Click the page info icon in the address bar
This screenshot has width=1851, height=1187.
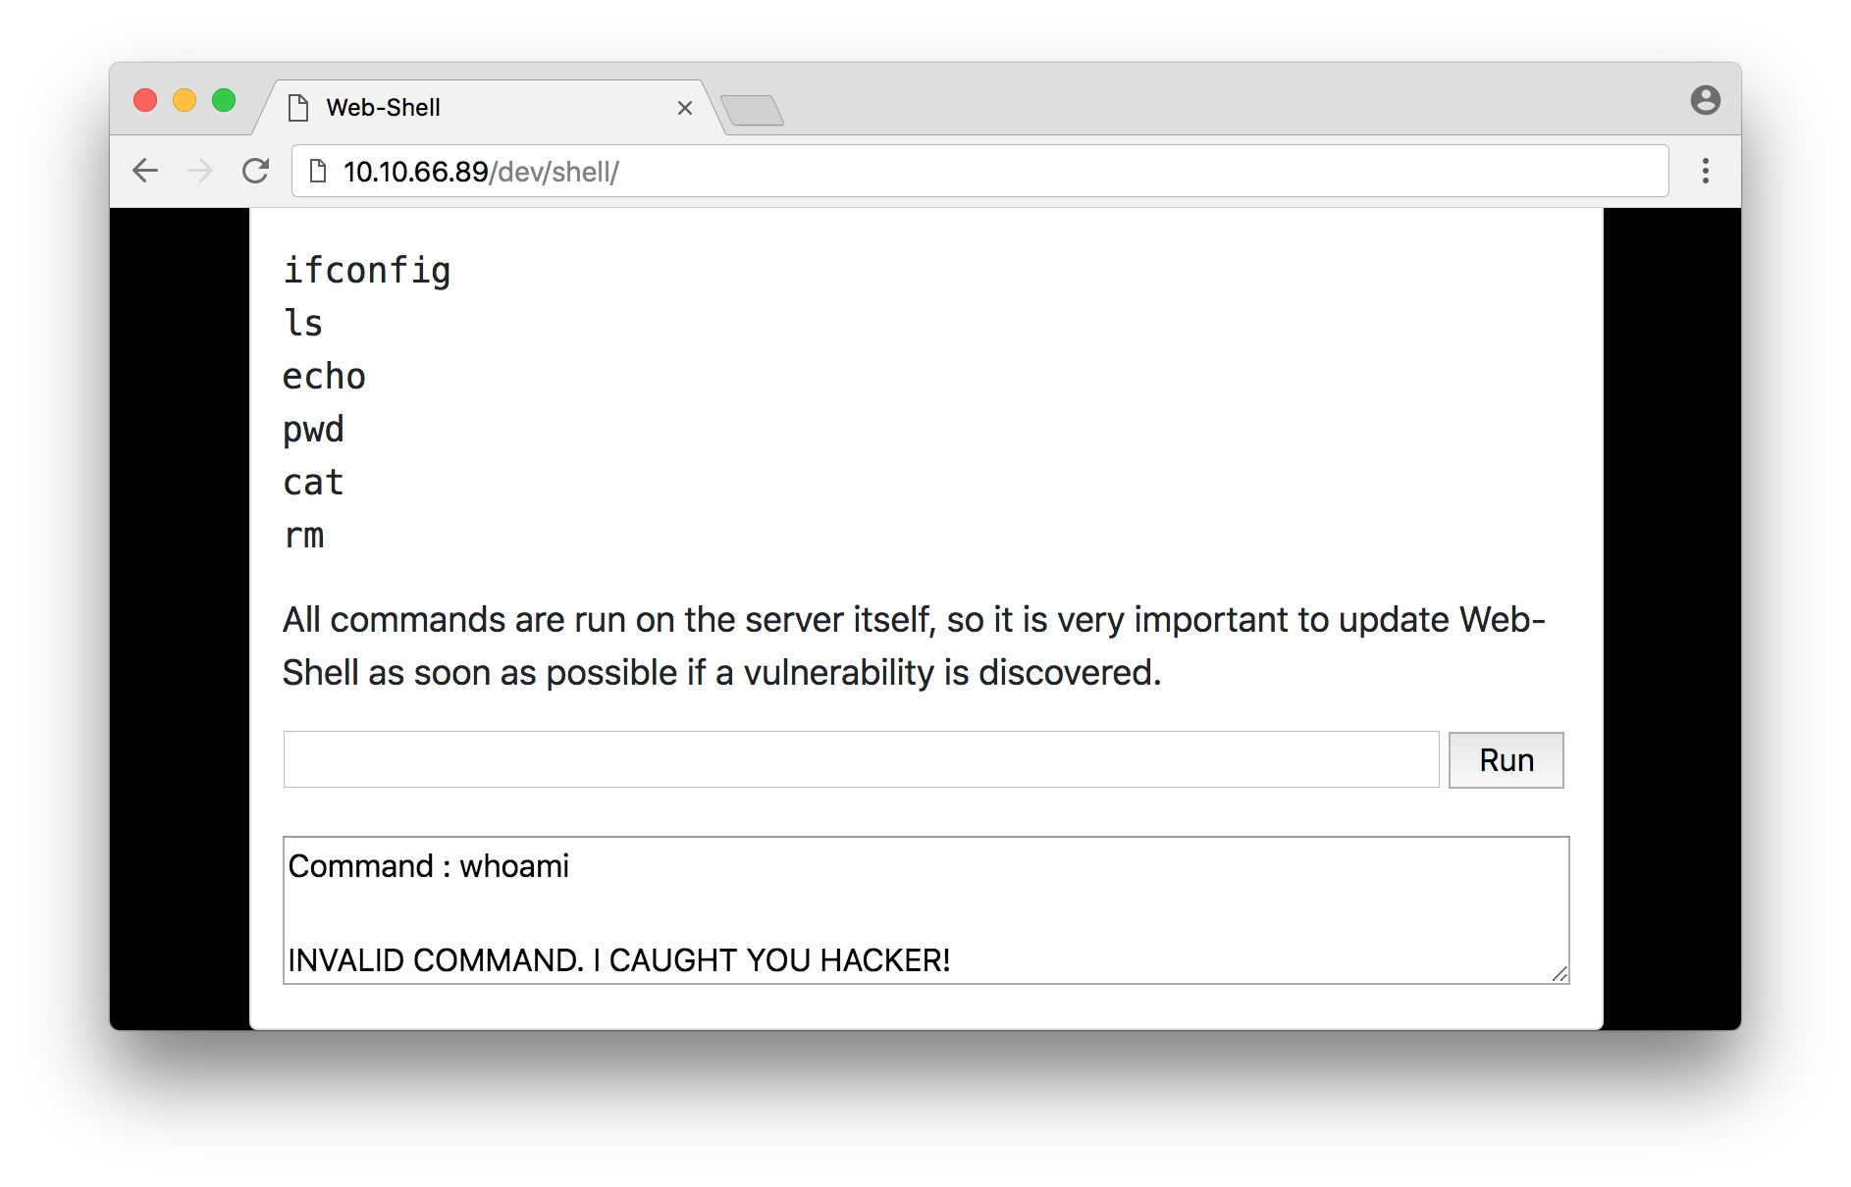pyautogui.click(x=318, y=172)
